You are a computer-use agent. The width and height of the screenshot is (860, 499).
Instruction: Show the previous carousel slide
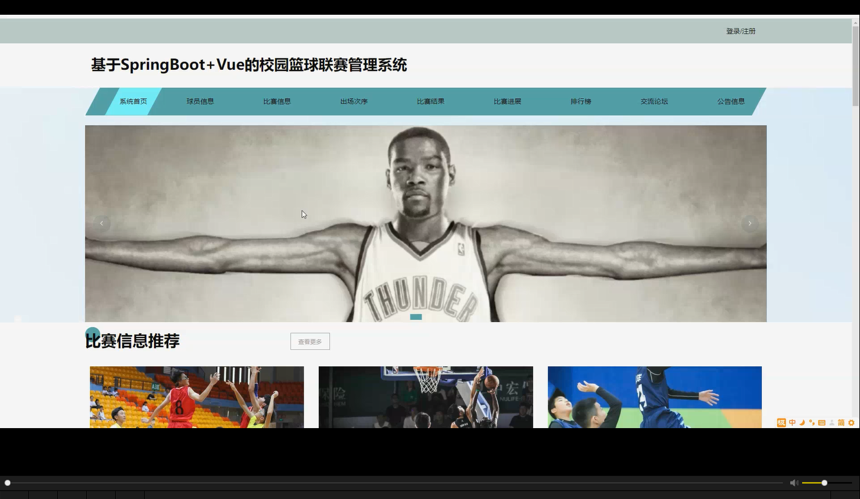(102, 223)
